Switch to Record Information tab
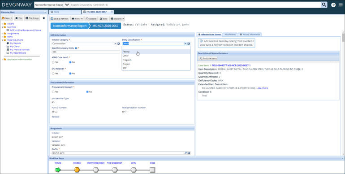Image resolution: width=345 pixels, height=174 pixels. pyautogui.click(x=250, y=35)
